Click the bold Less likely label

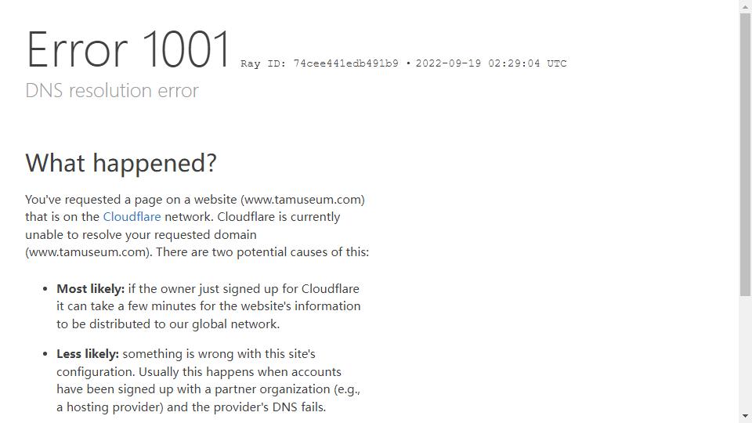point(88,354)
